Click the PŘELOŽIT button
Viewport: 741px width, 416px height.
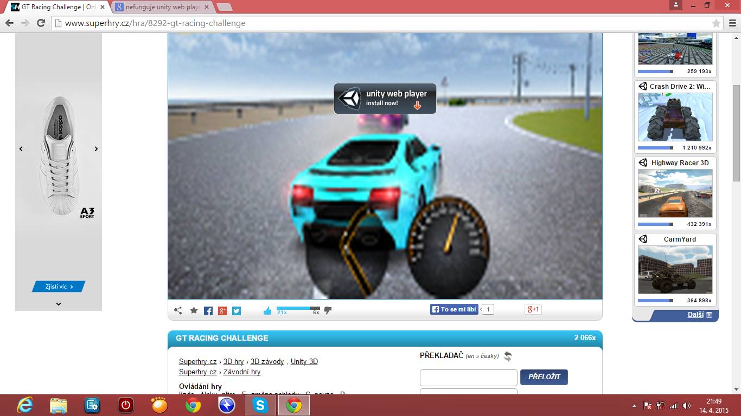point(544,377)
